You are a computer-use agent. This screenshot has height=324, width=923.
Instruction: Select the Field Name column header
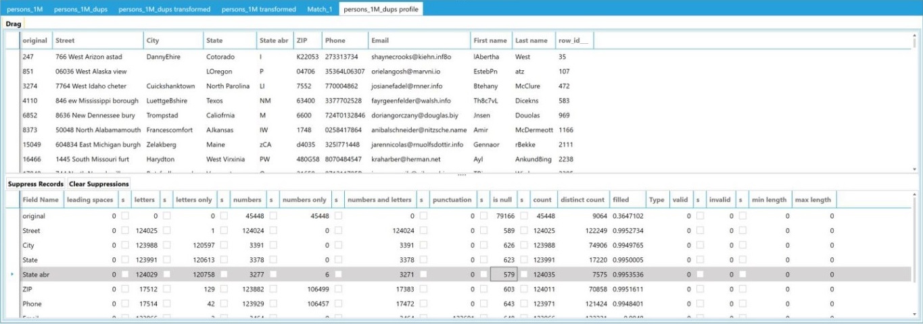pos(40,200)
